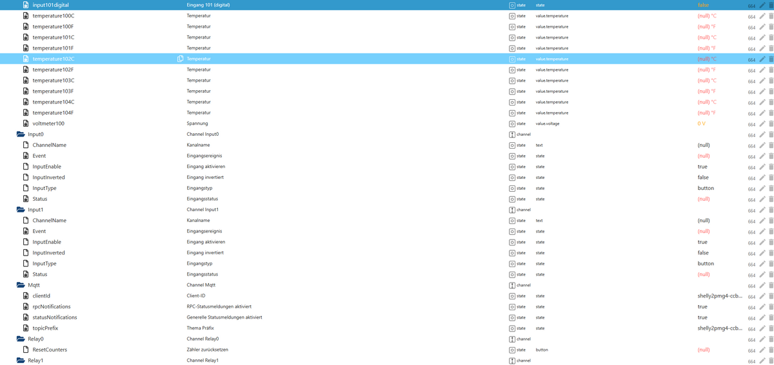Click 'true' value of rpcNotifications
Viewport: 774px width, 365px height.
[702, 306]
